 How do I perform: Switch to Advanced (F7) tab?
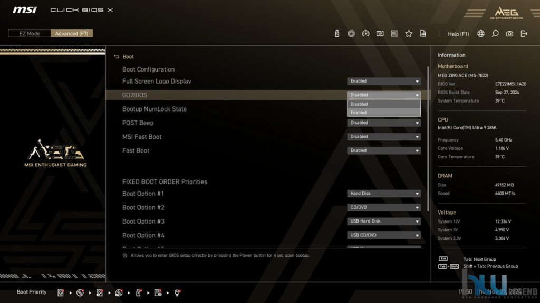coord(72,33)
